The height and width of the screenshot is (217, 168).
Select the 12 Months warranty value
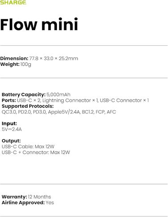coord(39,197)
